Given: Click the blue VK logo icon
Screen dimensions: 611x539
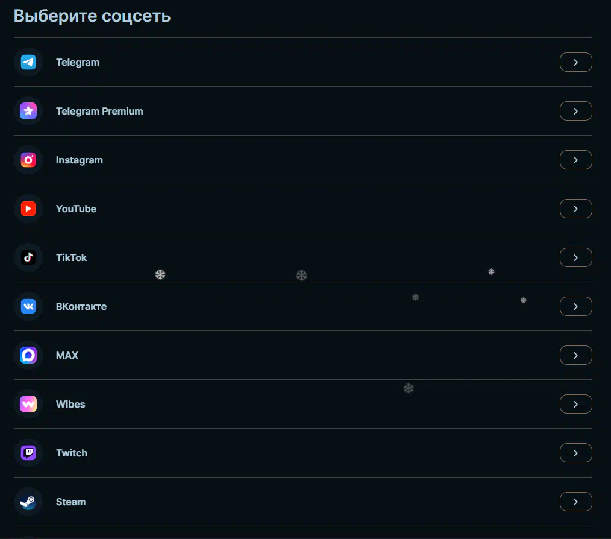Looking at the screenshot, I should tap(28, 306).
